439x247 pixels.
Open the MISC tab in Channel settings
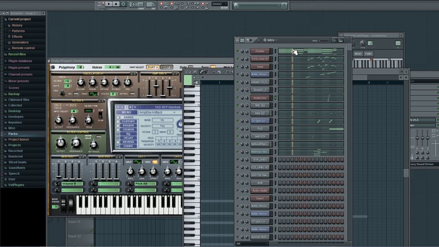[358, 54]
